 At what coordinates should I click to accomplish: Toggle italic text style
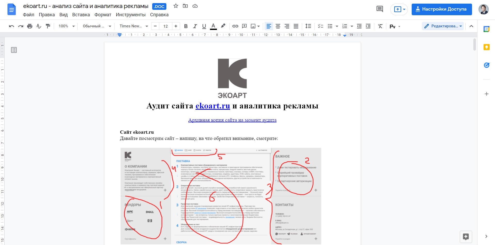point(195,26)
